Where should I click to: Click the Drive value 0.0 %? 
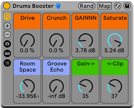pyautogui.click(x=27, y=50)
